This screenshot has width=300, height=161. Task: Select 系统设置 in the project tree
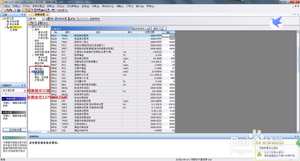click(x=14, y=21)
